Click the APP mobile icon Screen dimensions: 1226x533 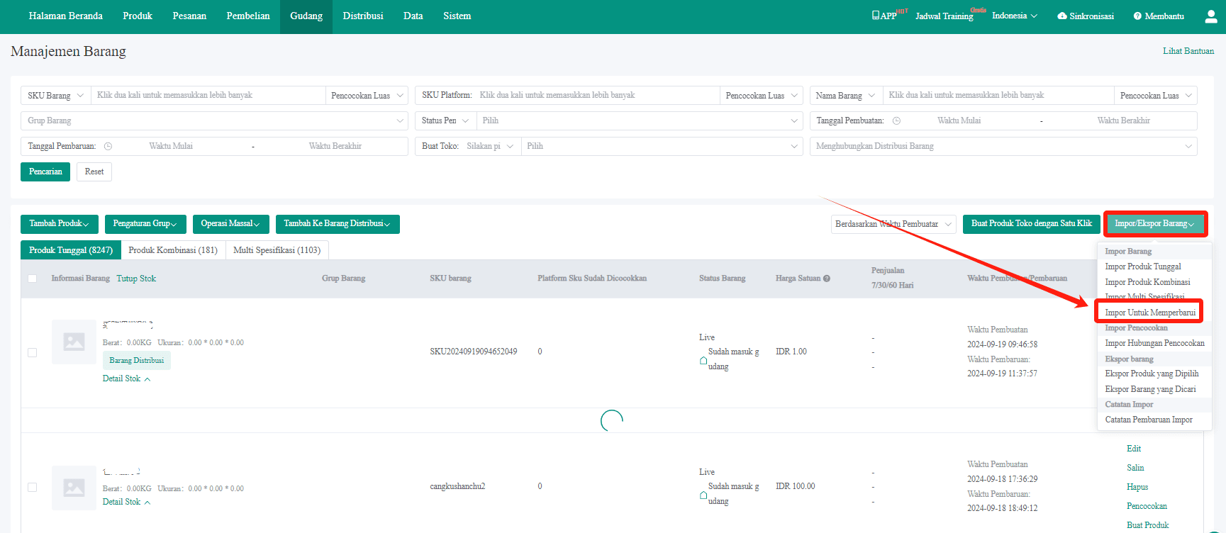tap(876, 16)
